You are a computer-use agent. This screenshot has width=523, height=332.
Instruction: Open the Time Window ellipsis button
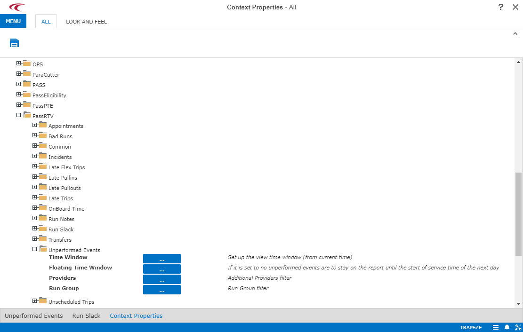[161, 259]
